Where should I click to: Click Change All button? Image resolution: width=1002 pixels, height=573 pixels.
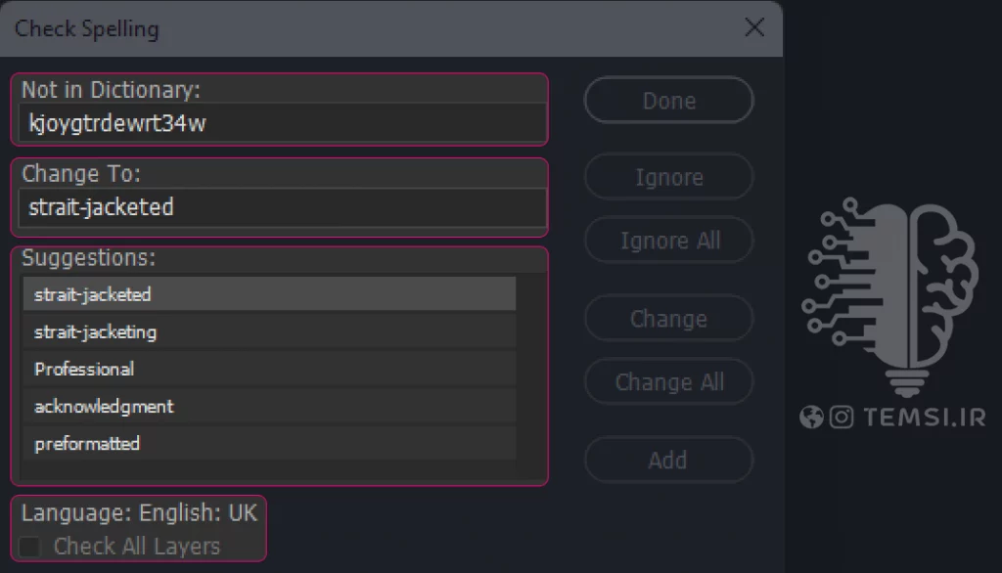point(668,382)
